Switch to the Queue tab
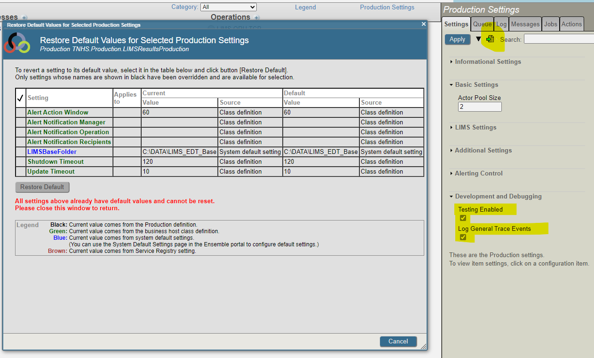 point(483,24)
